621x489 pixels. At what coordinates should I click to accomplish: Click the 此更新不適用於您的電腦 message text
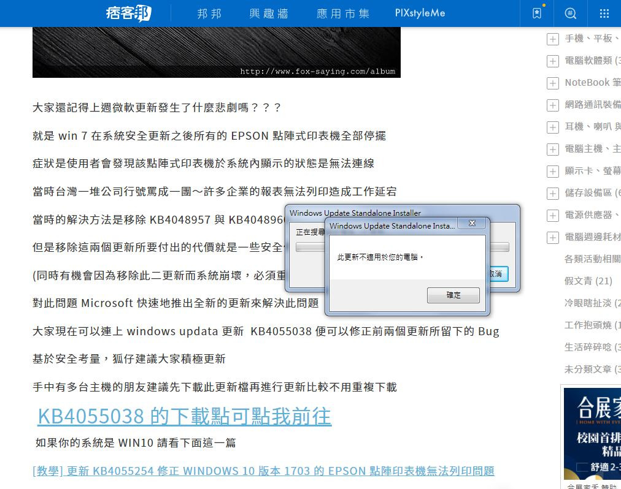[380, 257]
